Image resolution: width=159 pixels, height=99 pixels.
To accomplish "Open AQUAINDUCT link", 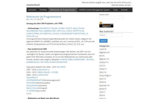I will click(32, 77).
